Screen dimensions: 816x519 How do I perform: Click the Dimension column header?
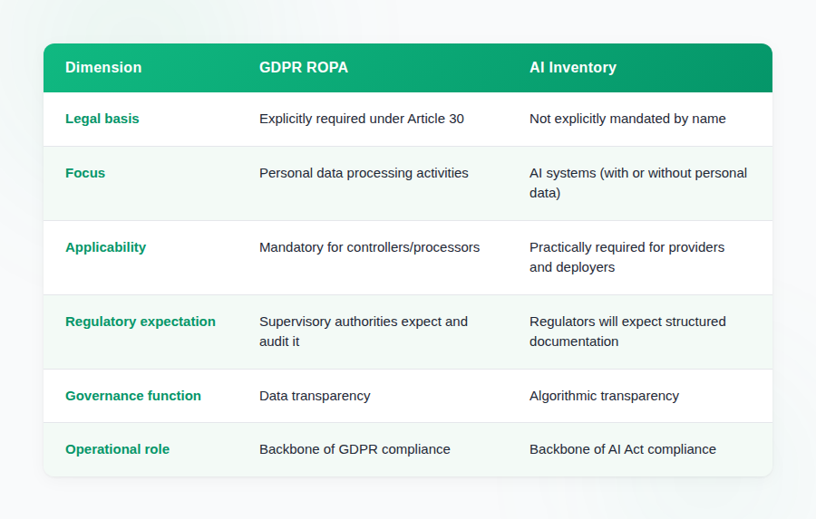(103, 68)
